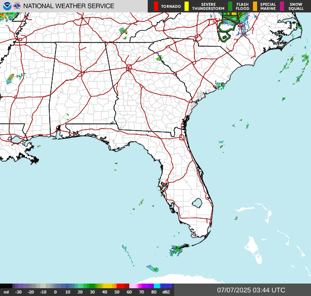Click the 60 value on dBZ scale

129,292
